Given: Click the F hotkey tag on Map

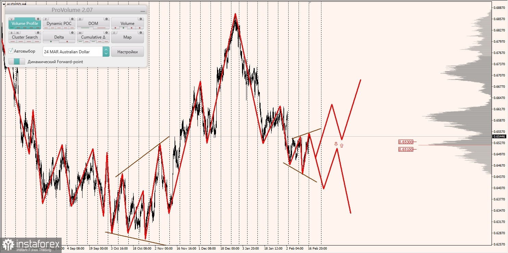Looking at the screenshot, I should (x=115, y=33).
